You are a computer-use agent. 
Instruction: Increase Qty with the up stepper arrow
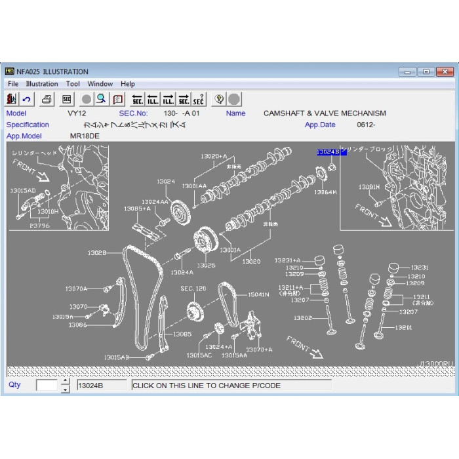(66, 381)
